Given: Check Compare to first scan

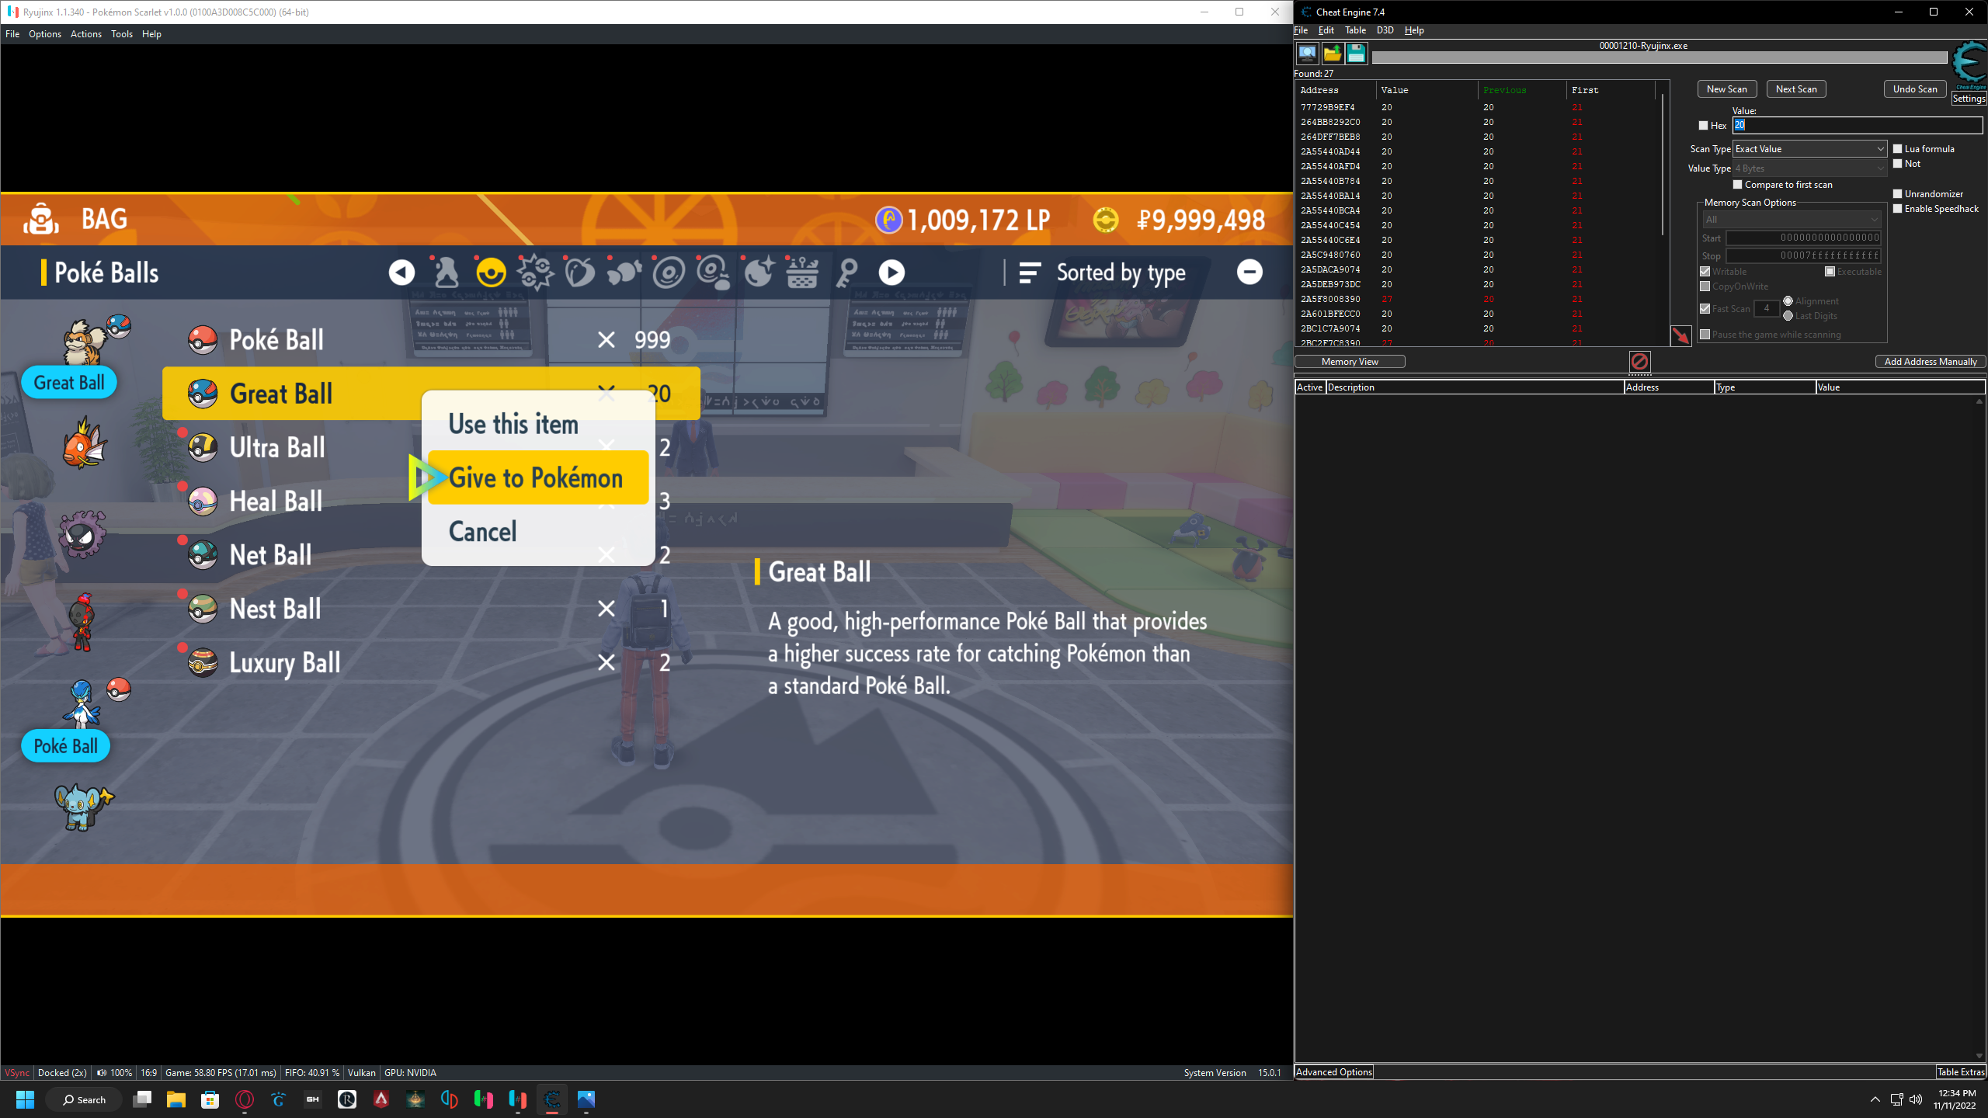Looking at the screenshot, I should (x=1738, y=184).
